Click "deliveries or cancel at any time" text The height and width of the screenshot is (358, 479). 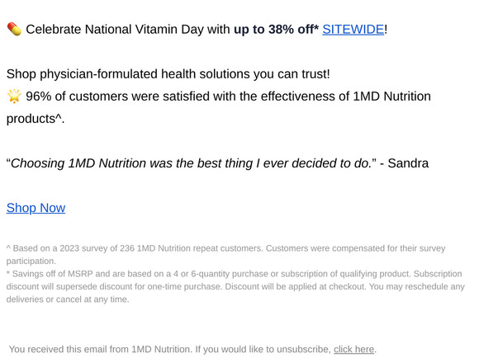coord(68,299)
